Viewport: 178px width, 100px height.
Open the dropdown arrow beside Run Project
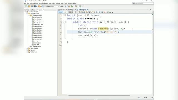coord(74,6)
